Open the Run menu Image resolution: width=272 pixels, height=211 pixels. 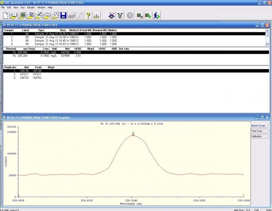23,7
